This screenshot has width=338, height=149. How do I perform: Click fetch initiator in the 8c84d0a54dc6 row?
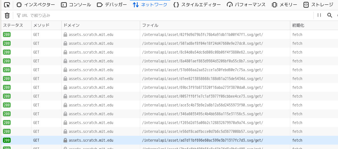pos(297,52)
